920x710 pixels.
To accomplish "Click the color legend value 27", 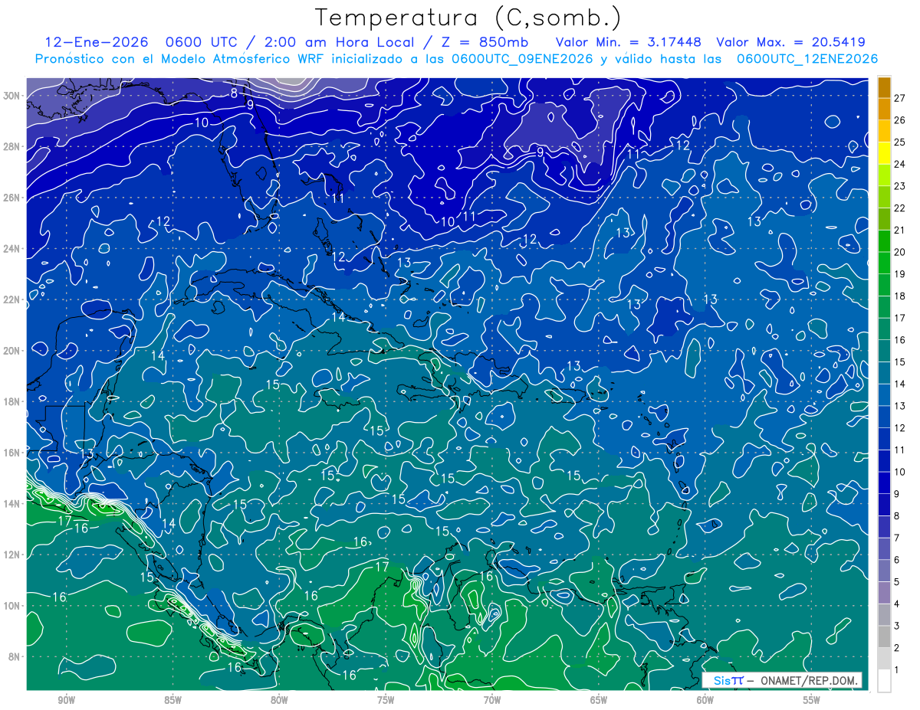I will (x=899, y=98).
